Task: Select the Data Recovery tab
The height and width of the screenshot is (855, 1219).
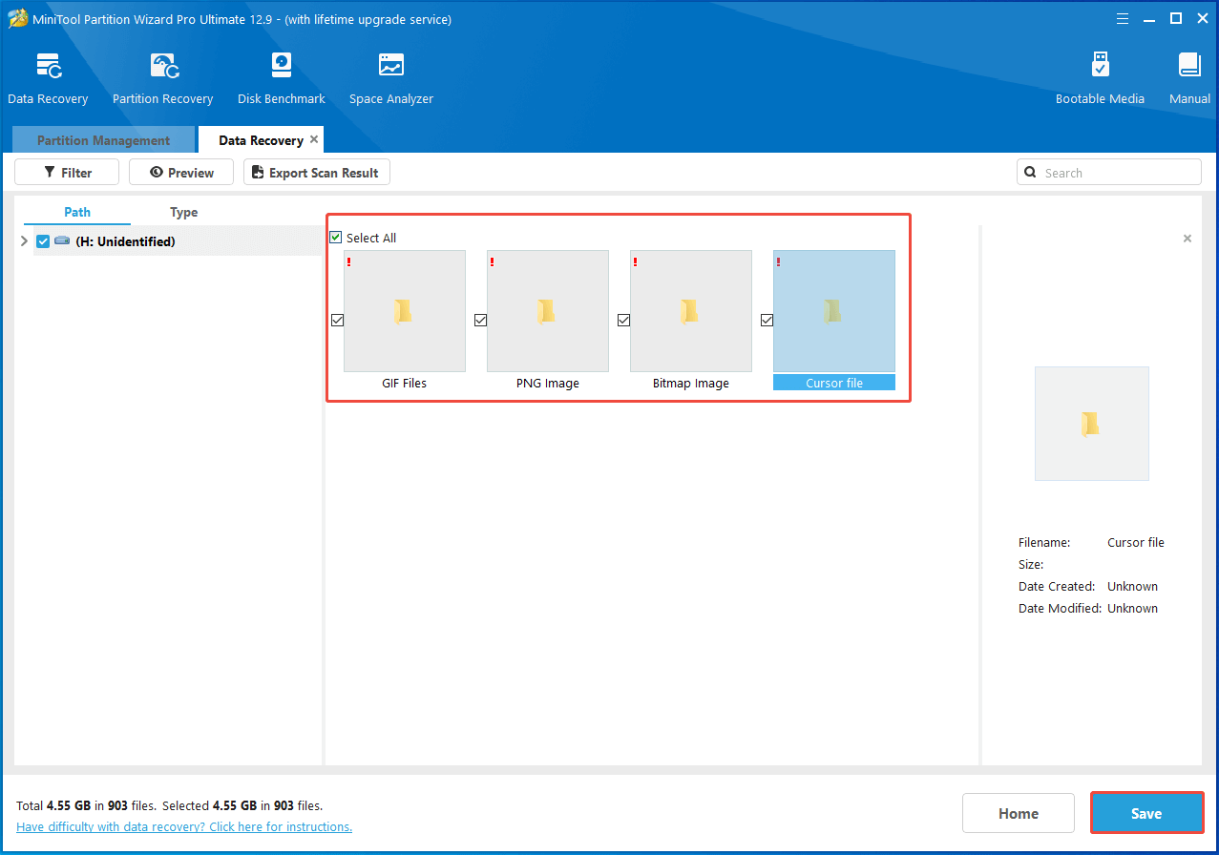Action: pos(261,140)
